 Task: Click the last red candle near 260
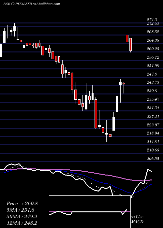pyautogui.click(x=130, y=45)
